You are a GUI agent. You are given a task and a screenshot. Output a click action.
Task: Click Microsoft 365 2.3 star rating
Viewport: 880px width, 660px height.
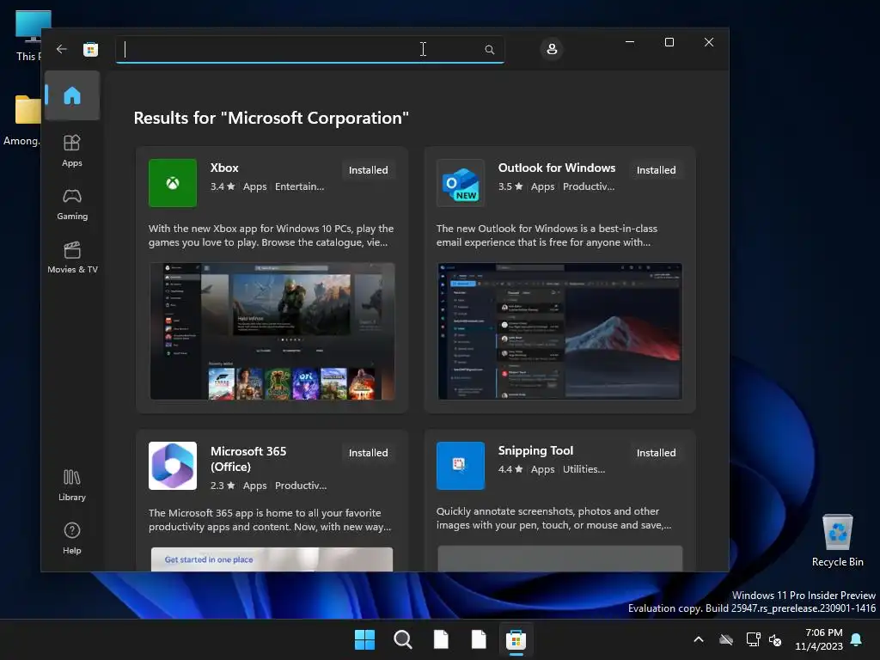(x=223, y=486)
